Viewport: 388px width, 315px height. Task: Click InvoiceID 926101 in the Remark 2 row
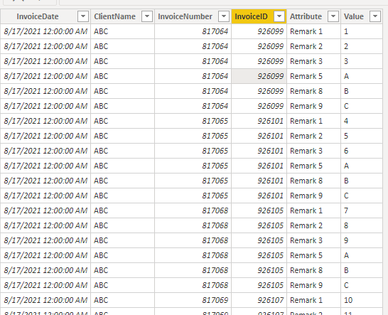259,136
